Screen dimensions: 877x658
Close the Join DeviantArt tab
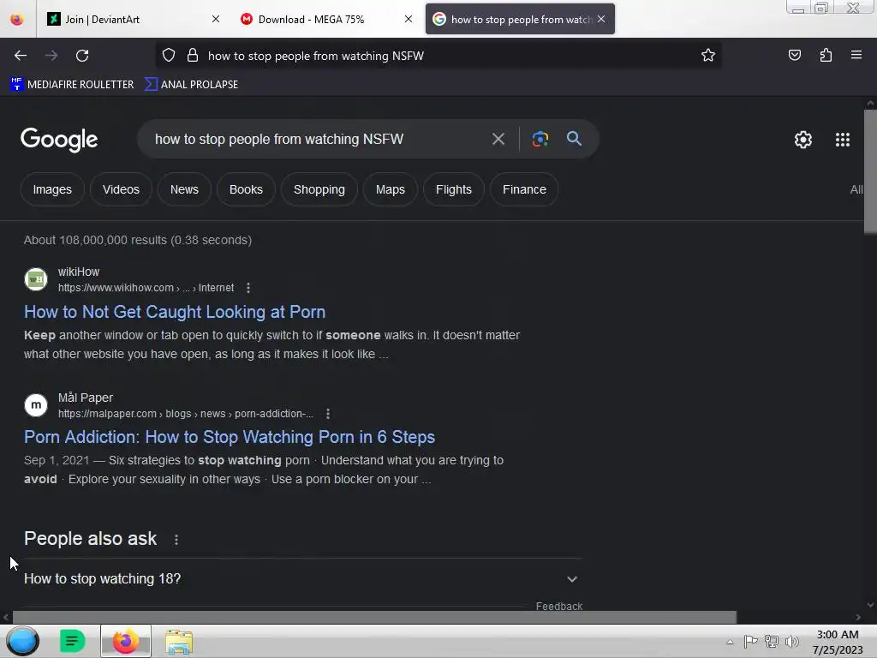(215, 19)
